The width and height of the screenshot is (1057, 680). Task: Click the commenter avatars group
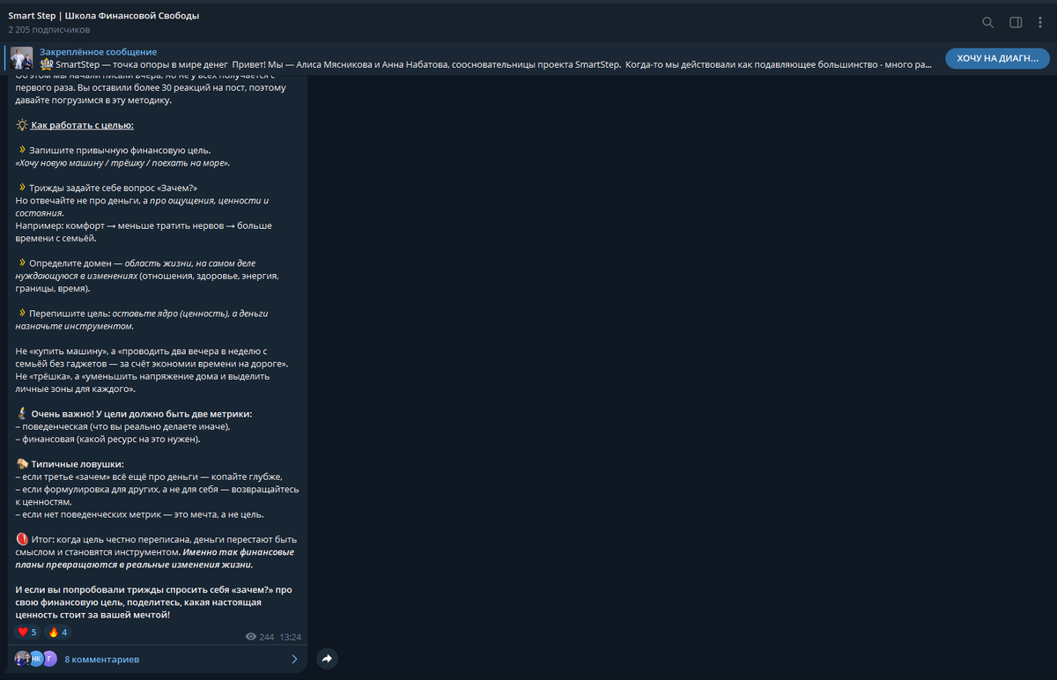coord(35,658)
